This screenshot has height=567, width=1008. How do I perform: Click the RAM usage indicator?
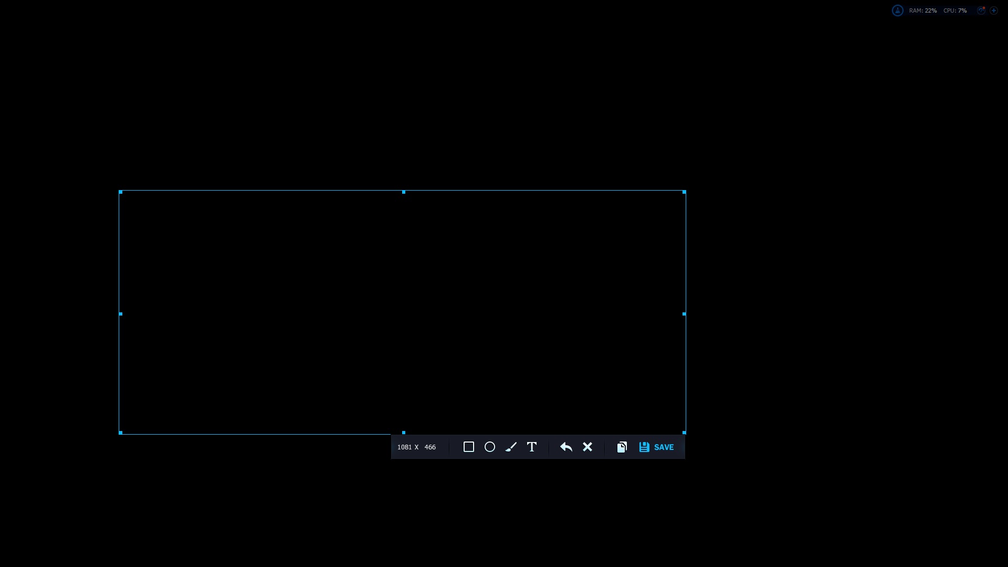point(923,10)
